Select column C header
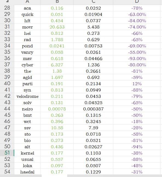 (93, 2)
